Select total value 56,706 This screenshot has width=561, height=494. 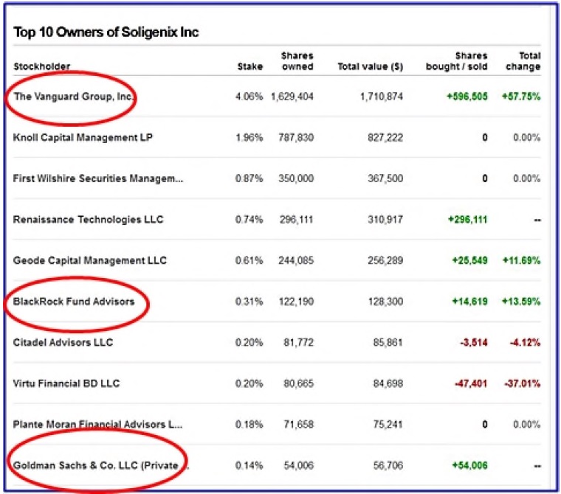tap(388, 465)
